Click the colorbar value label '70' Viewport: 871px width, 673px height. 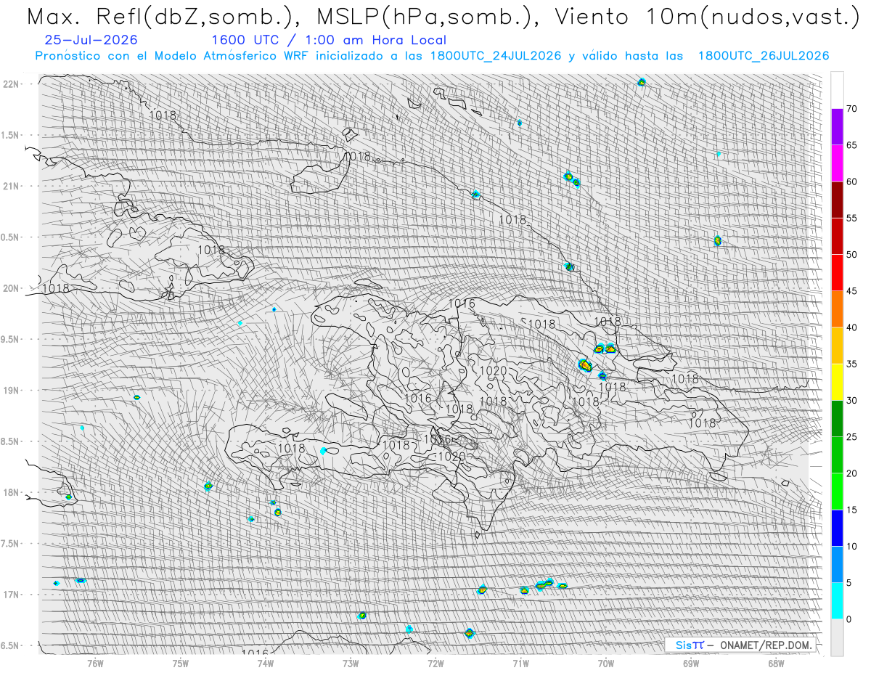click(x=851, y=109)
